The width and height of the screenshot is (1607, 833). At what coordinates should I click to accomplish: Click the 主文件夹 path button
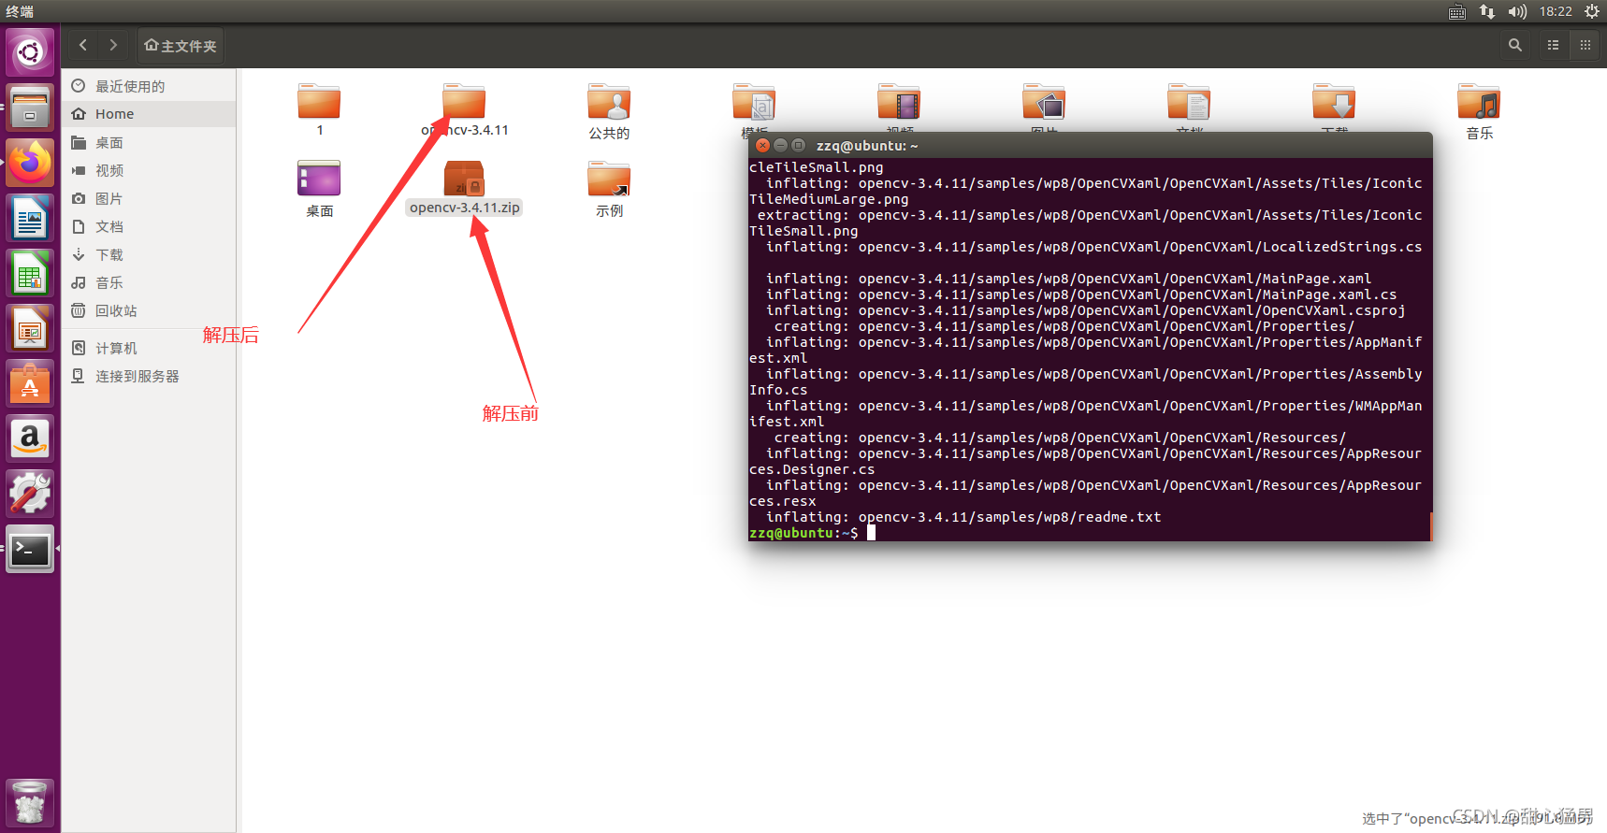(181, 45)
